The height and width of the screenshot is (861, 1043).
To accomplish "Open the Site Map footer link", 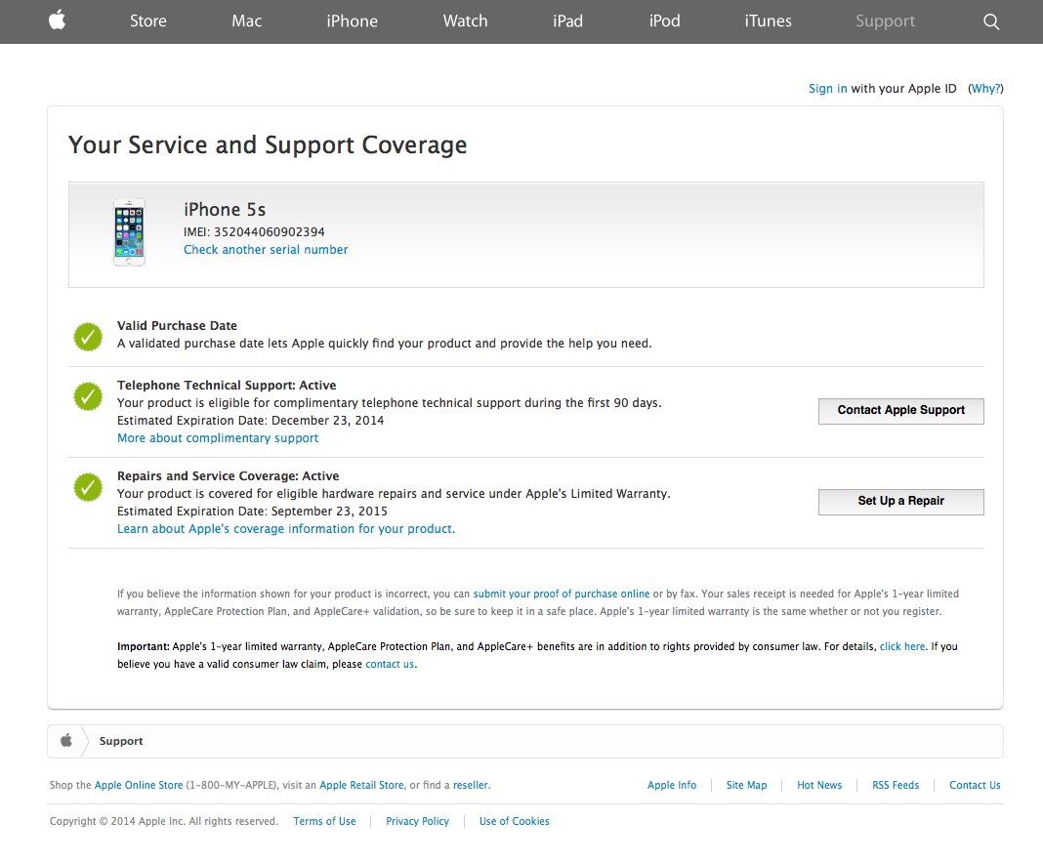I will coord(746,785).
